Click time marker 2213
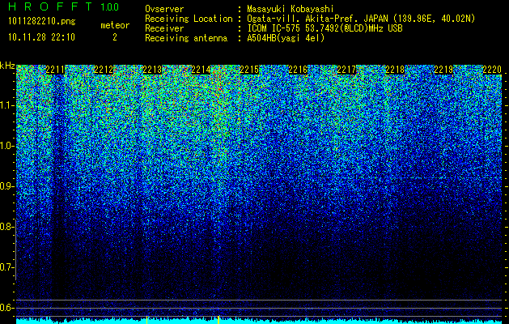The image size is (509, 324). click(x=152, y=70)
